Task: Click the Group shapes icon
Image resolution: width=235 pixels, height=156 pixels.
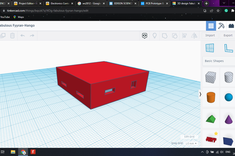Action: tap(164, 35)
